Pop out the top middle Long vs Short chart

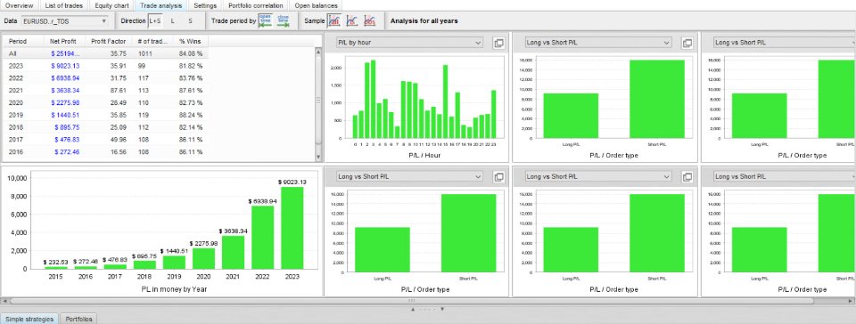click(x=687, y=43)
